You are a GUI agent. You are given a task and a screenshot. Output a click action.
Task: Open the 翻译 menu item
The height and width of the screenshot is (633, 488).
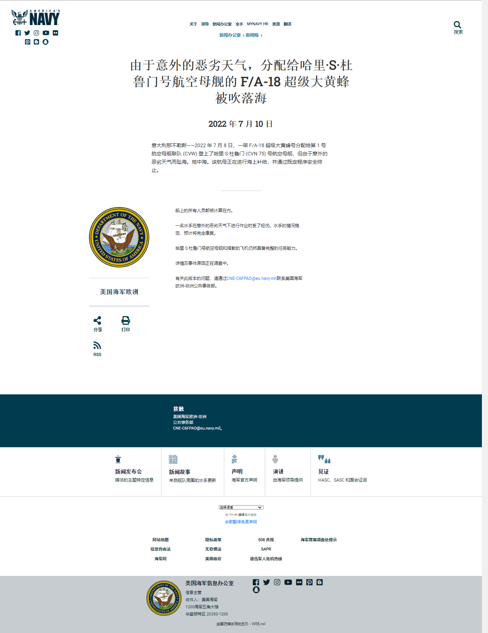(287, 24)
